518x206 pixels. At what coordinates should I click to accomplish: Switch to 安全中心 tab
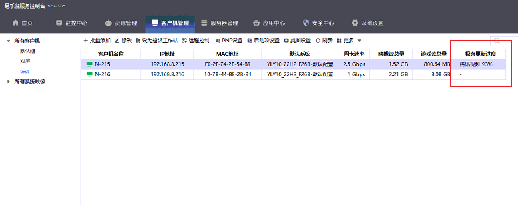tap(318, 23)
